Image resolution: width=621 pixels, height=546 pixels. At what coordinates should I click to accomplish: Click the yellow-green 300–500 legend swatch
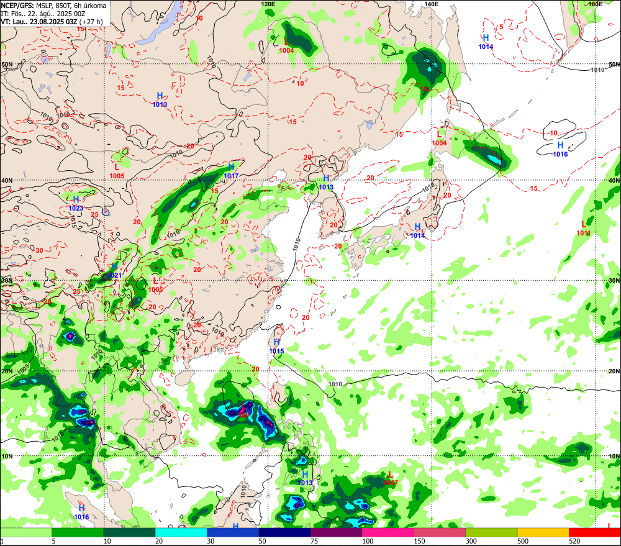pyautogui.click(x=491, y=532)
